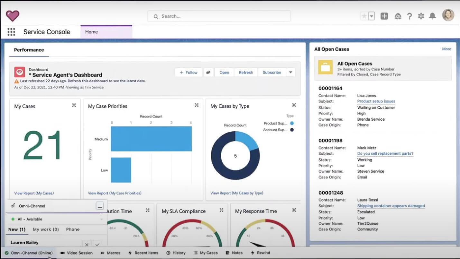Switch to the My work (0) tab

tap(46, 229)
